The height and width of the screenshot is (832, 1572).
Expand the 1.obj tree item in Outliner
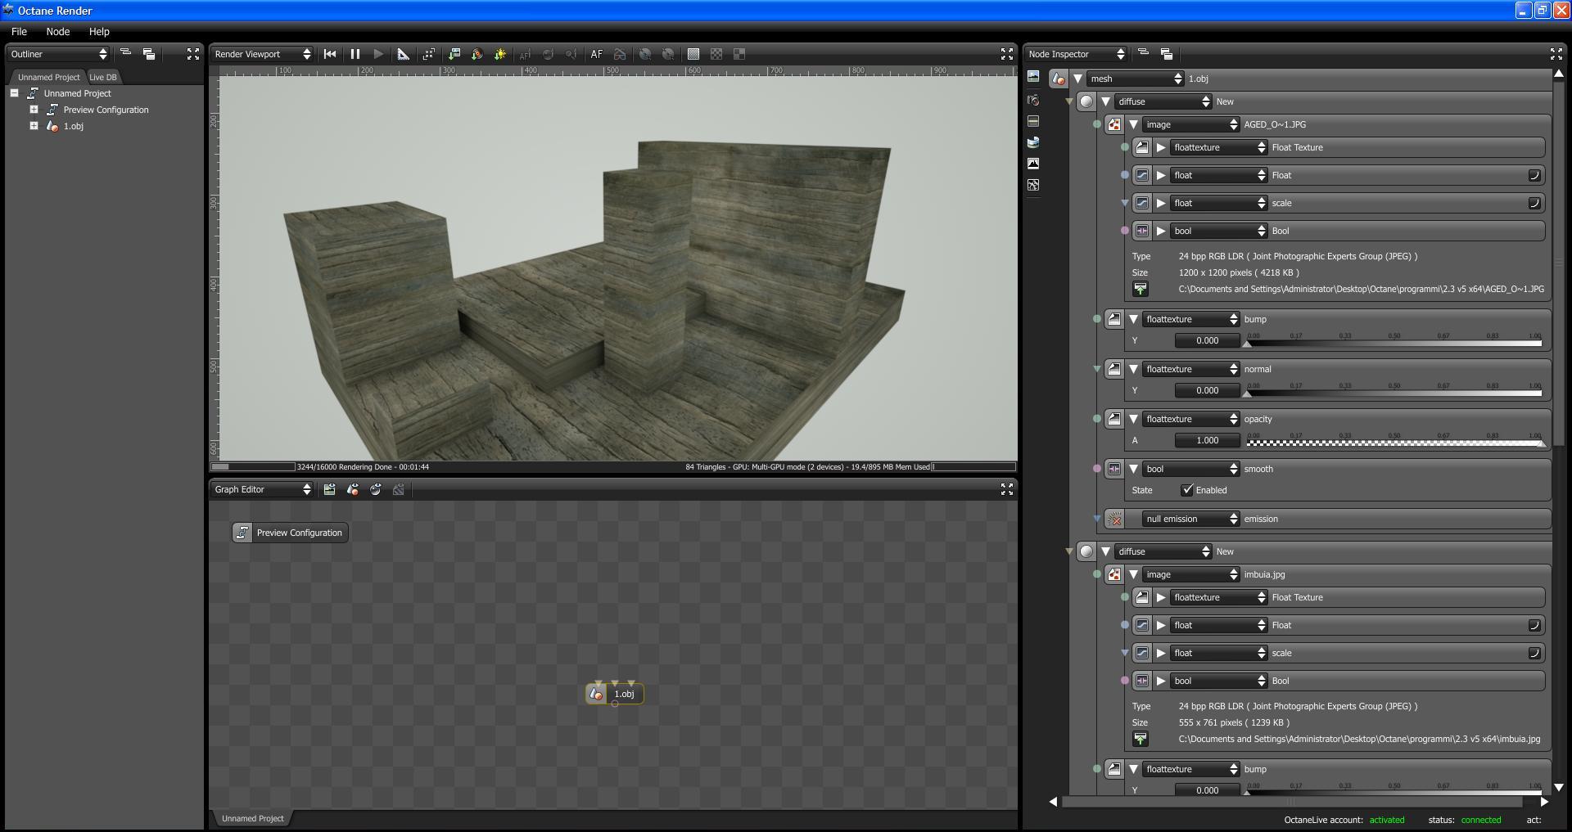(x=34, y=126)
